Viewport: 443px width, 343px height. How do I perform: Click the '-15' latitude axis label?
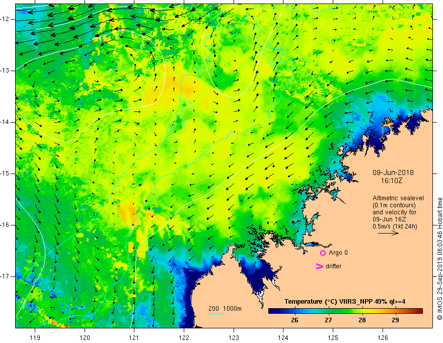point(5,174)
